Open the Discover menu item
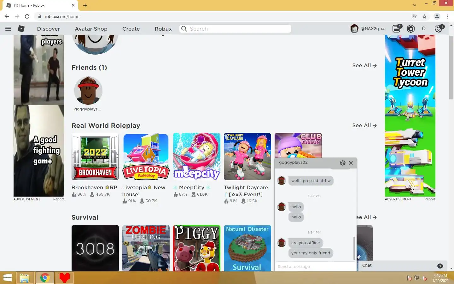This screenshot has width=454, height=284. pyautogui.click(x=49, y=29)
